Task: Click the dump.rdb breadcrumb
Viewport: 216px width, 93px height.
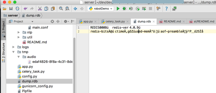Action: [31, 15]
